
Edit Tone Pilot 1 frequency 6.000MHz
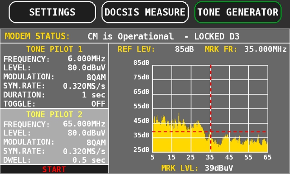(87, 58)
